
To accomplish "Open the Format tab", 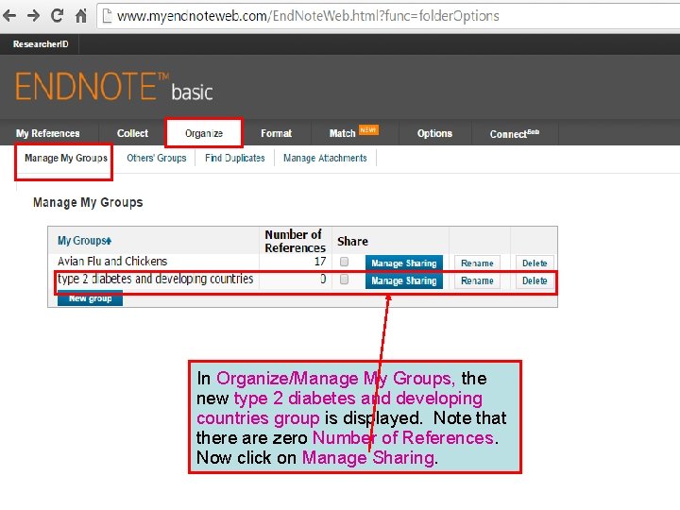I will [276, 133].
